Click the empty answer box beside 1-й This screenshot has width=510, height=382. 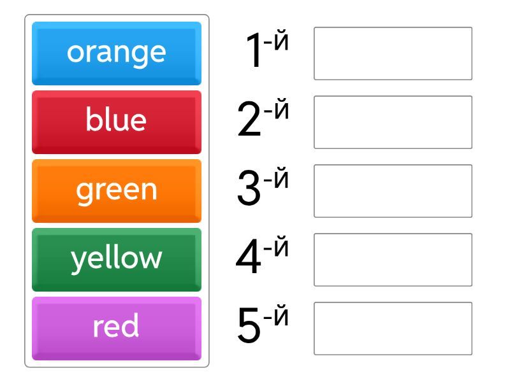coord(393,53)
